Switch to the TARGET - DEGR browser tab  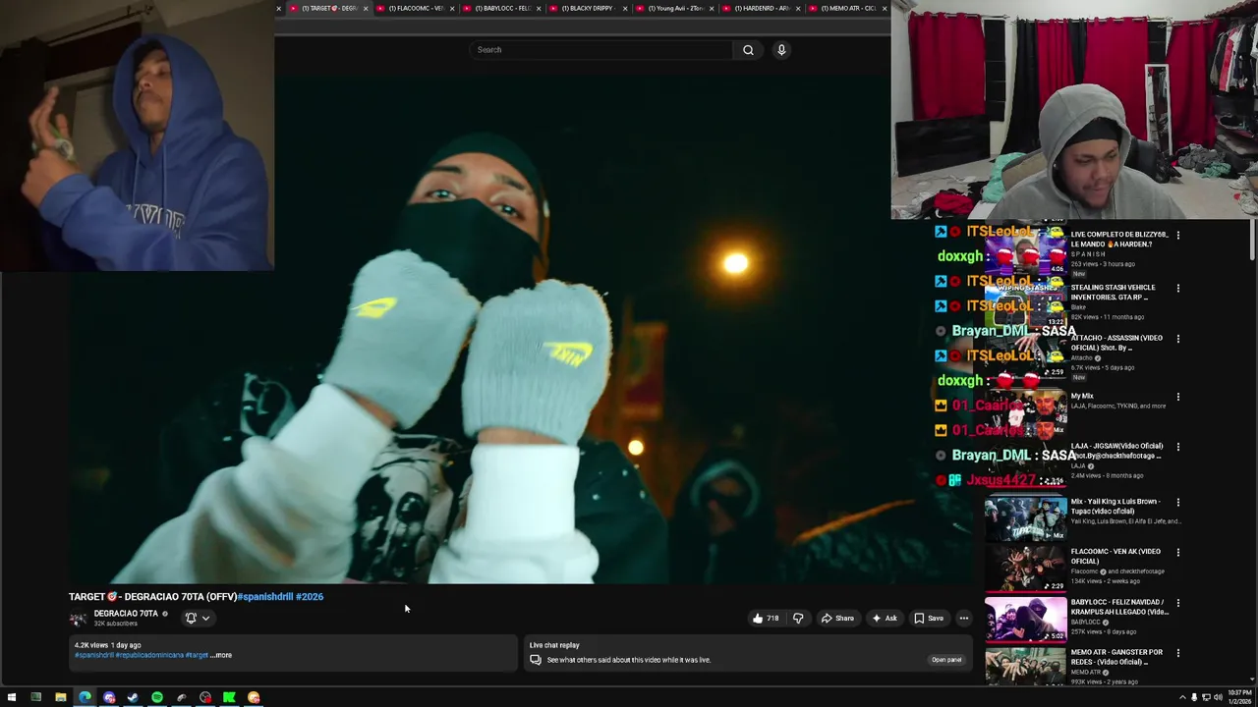(329, 8)
